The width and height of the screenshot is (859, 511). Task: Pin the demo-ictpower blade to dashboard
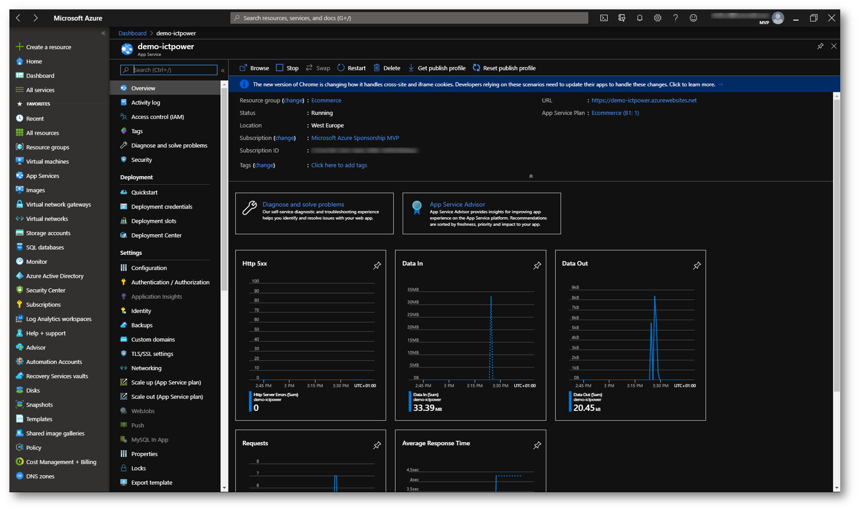(820, 46)
